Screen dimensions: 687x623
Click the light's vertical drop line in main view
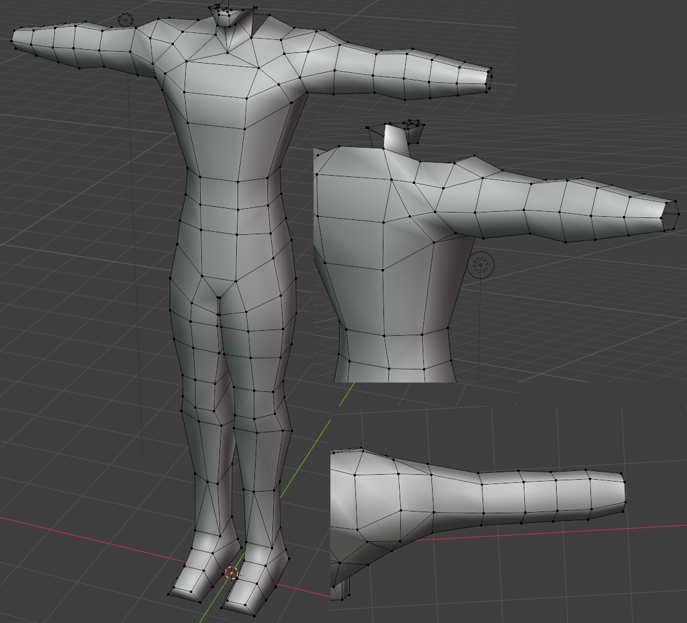135,263
